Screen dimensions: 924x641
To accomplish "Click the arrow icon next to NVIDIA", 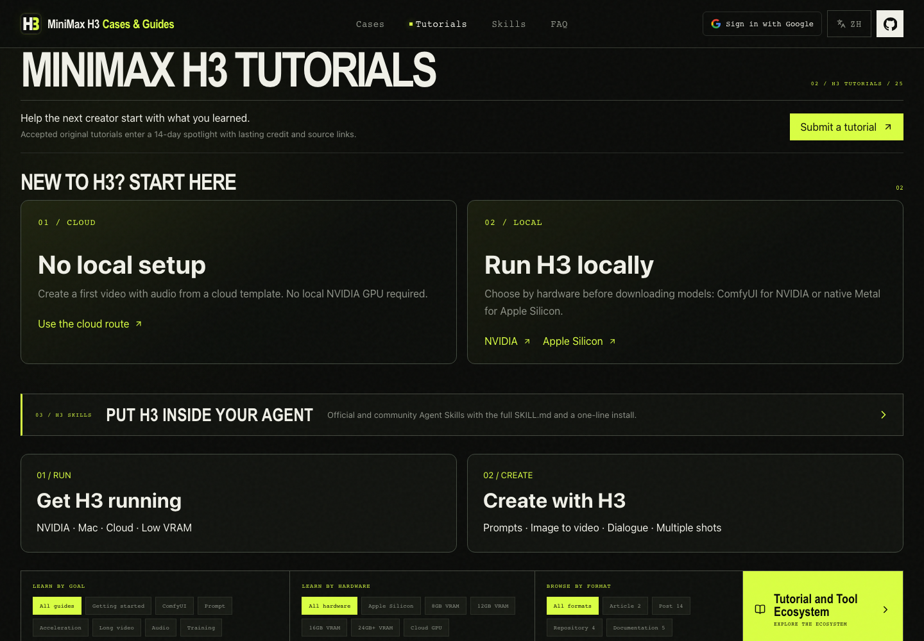I will tap(527, 341).
